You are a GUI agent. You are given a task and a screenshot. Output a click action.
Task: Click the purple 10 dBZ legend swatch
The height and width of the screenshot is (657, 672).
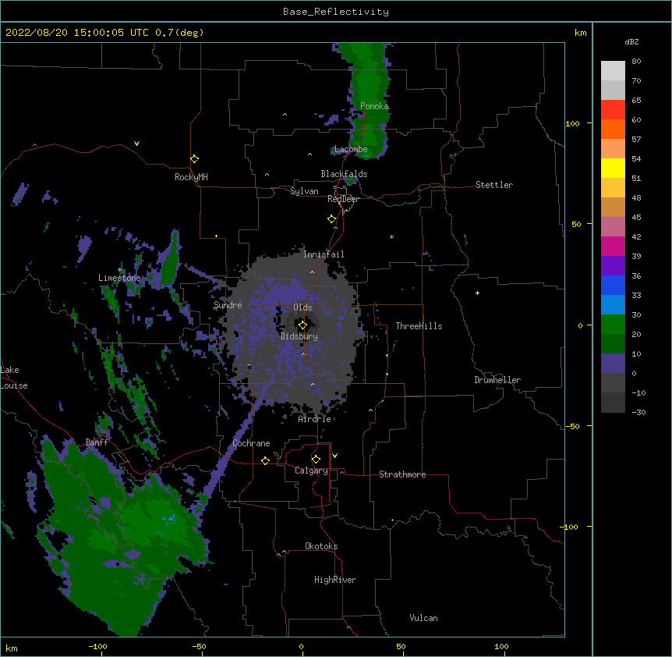613,364
